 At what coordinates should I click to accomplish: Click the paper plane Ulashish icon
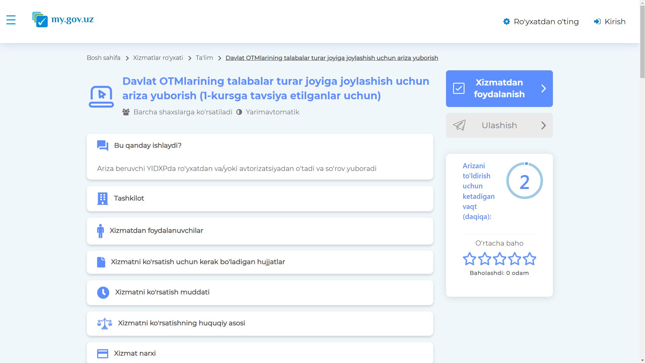459,125
